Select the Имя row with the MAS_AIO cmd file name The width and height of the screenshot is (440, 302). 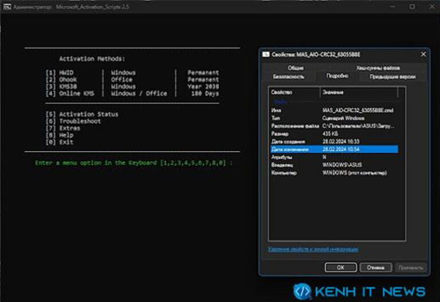pos(334,110)
